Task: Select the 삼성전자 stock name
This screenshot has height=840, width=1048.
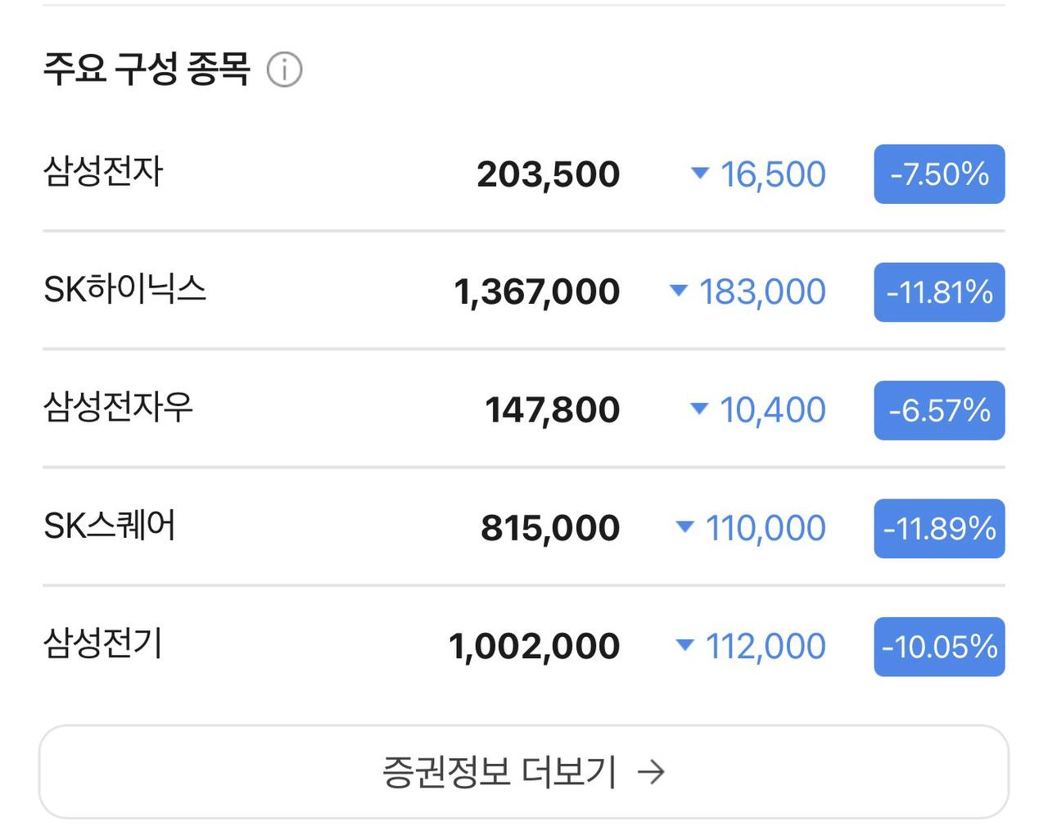Action: click(103, 172)
